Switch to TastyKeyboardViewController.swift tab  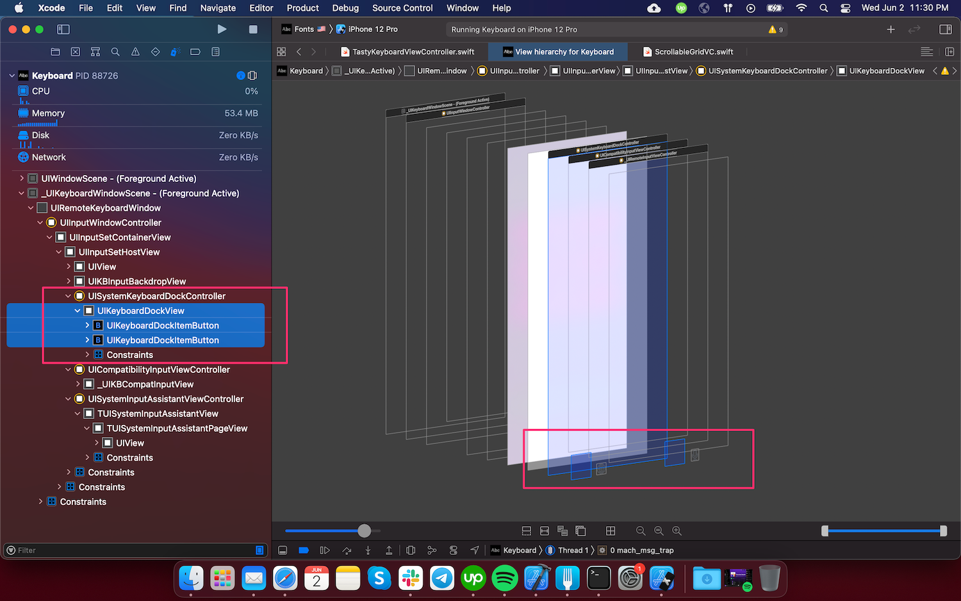407,52
